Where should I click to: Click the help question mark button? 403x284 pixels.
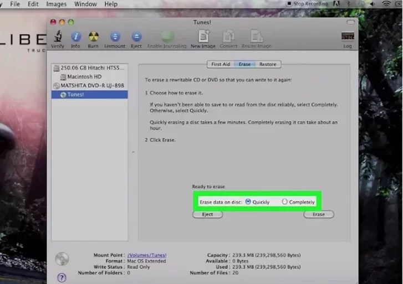click(62, 277)
